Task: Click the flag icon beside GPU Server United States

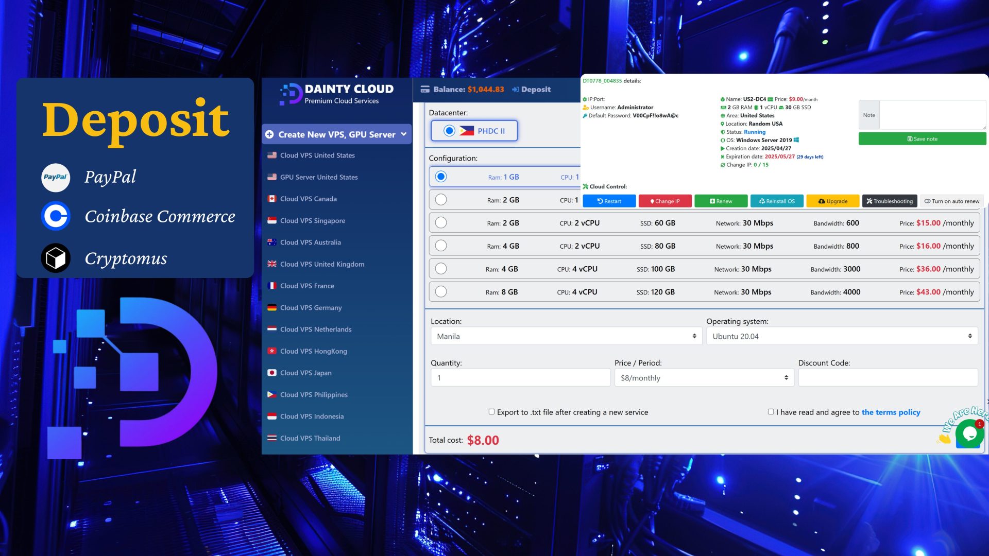Action: coord(272,177)
